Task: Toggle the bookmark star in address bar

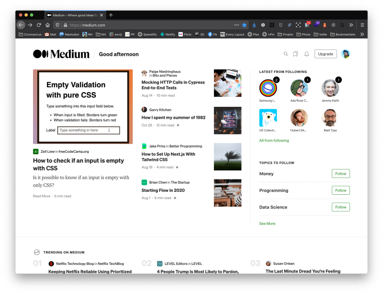Action: click(x=244, y=25)
